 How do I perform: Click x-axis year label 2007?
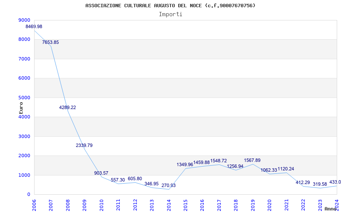coord(51,204)
